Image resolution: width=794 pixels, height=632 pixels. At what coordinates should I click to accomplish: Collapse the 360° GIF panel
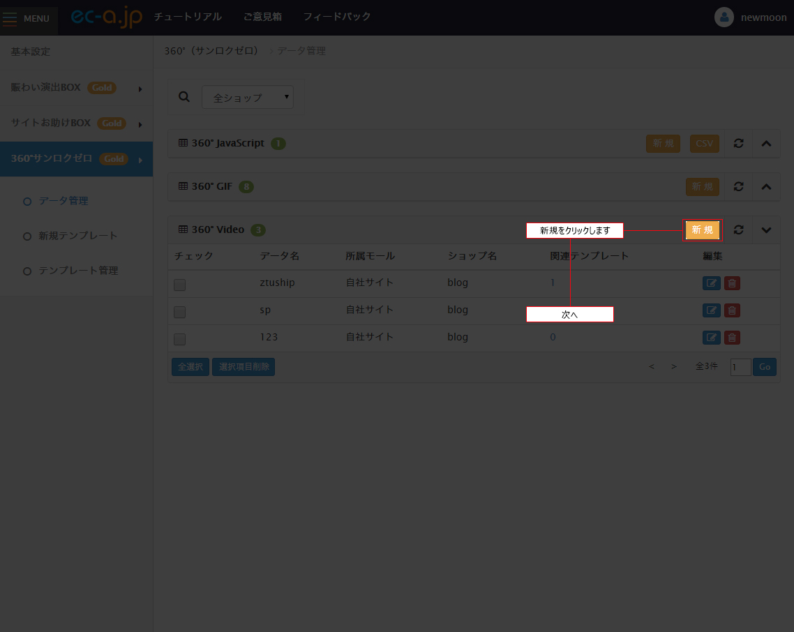click(766, 187)
